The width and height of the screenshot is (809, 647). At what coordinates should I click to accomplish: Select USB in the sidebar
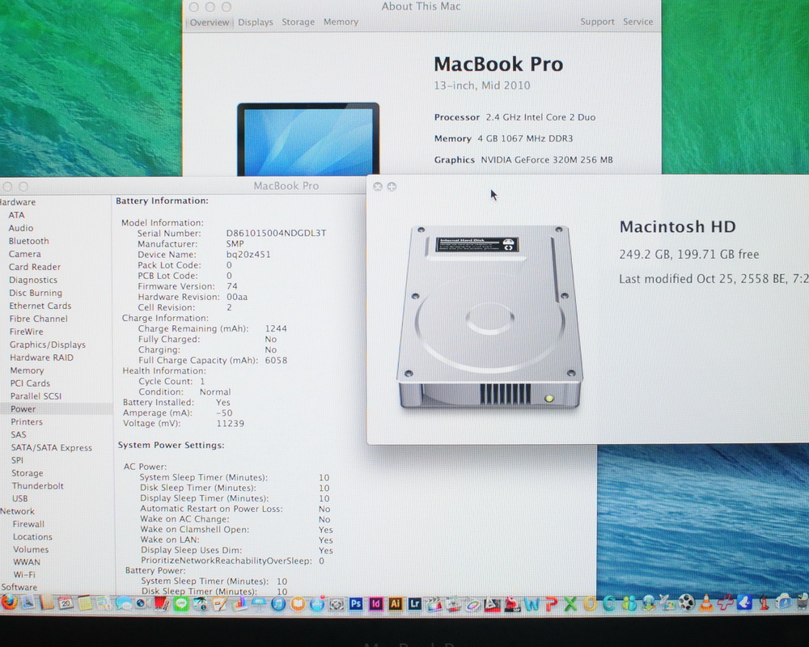point(20,498)
